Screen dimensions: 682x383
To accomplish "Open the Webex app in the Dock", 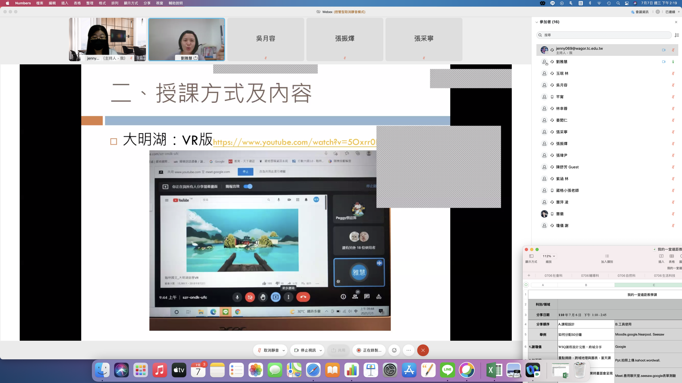I will click(533, 370).
